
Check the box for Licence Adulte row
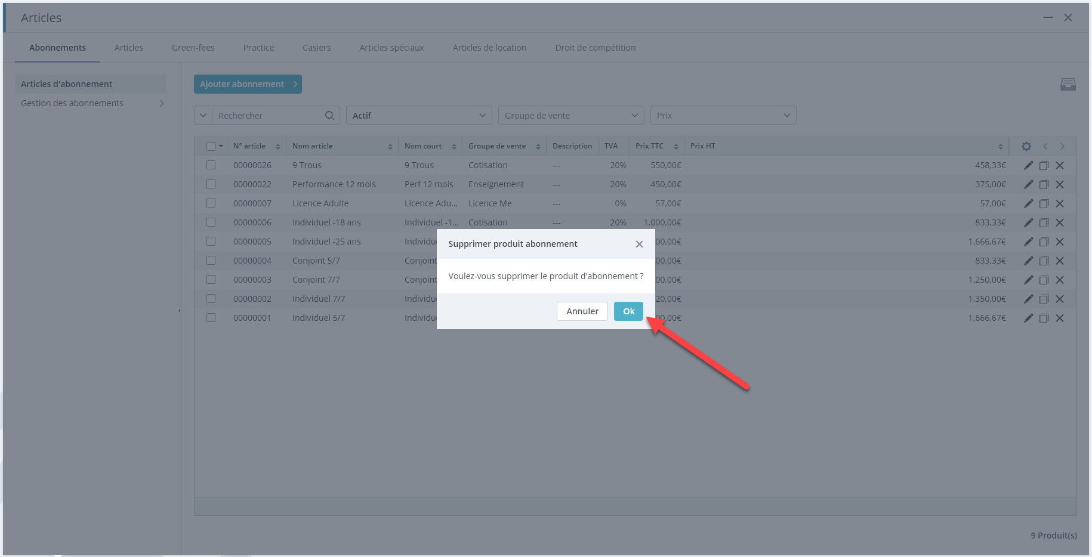(x=211, y=203)
